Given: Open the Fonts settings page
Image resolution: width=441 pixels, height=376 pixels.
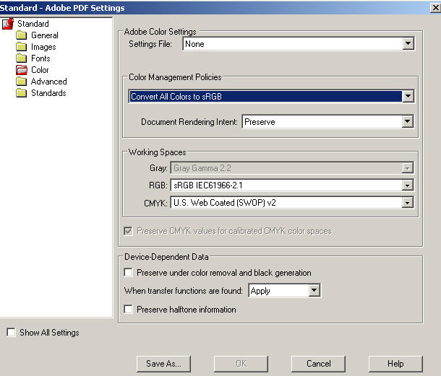Looking at the screenshot, I should tap(40, 58).
